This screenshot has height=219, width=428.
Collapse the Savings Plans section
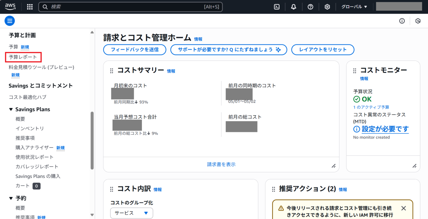click(x=11, y=109)
